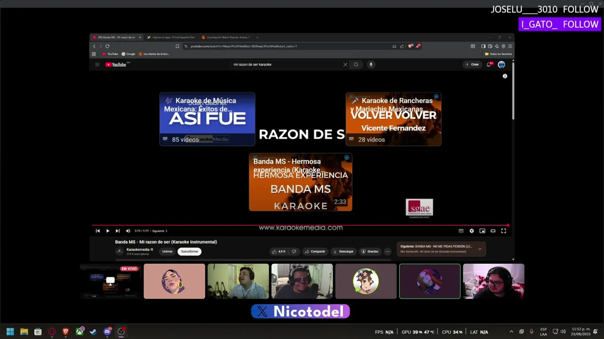The image size is (604, 339).
Task: Share the video via Compartir button
Action: pos(315,251)
